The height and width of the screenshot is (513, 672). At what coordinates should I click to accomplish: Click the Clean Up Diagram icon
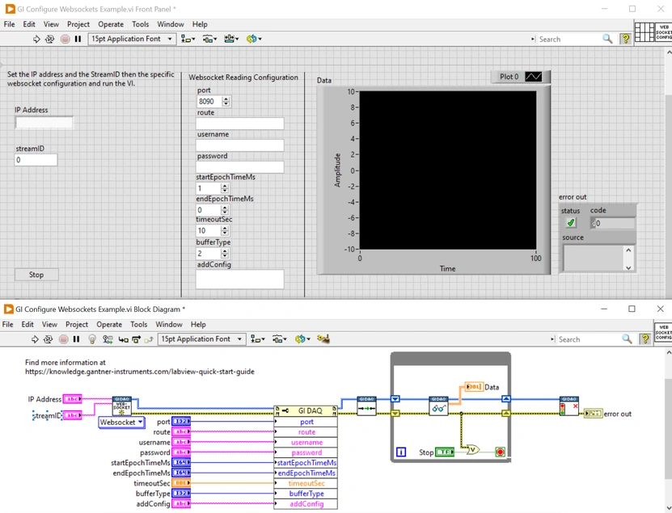click(322, 339)
